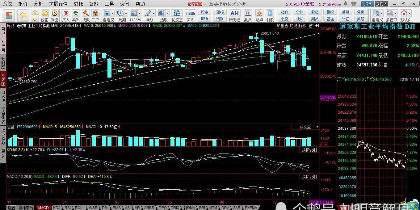Screen dimensions: 420x210
Task: Expand the 画线 dropdown arrow
Action: pyautogui.click(x=154, y=14)
